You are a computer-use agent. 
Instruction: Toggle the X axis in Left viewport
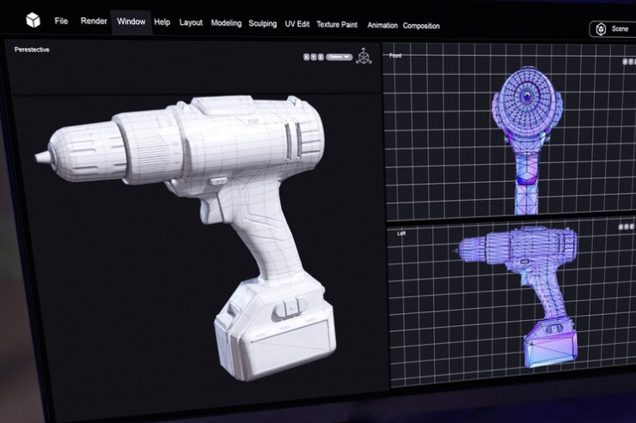(x=621, y=227)
